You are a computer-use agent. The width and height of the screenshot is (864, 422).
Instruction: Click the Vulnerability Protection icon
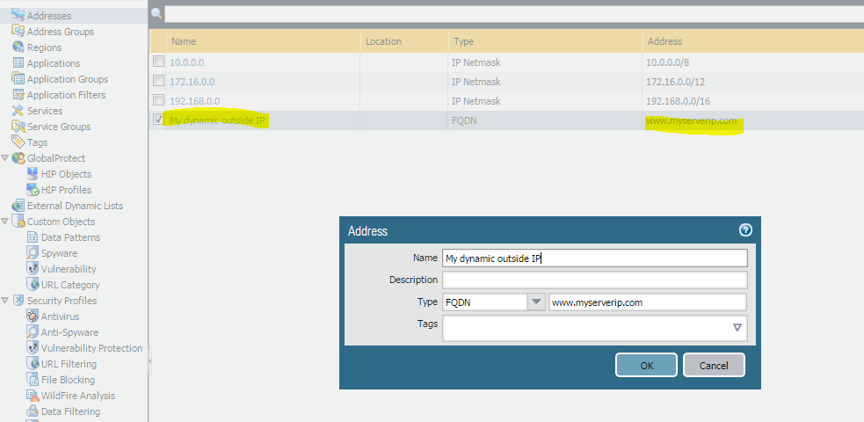[33, 348]
